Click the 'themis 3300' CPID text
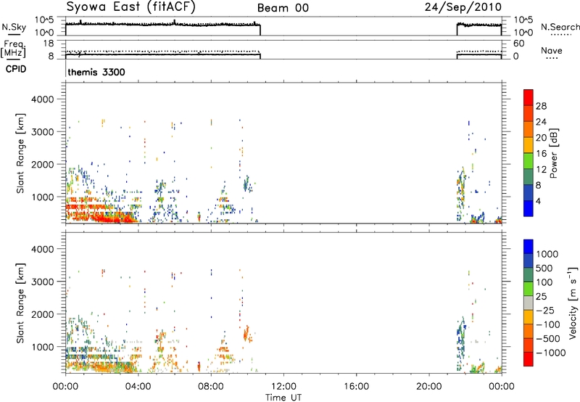This screenshot has height=402, width=580. pyautogui.click(x=96, y=72)
